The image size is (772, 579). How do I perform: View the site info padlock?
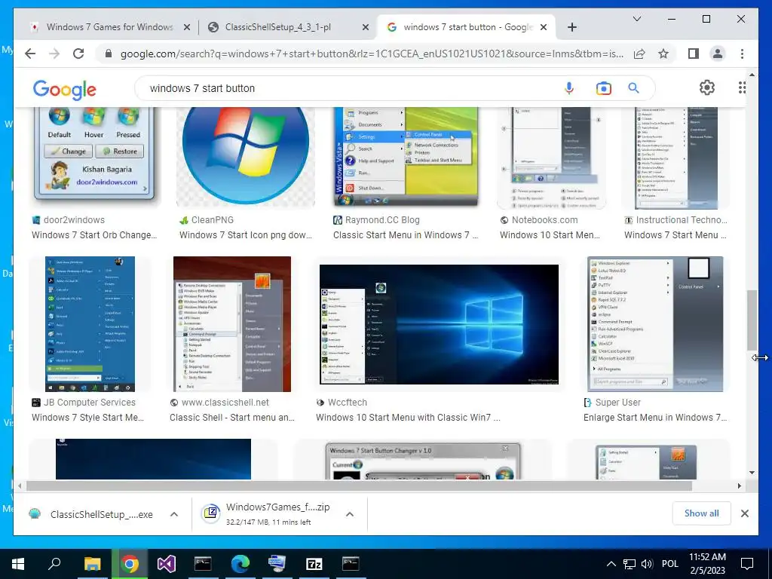[109, 54]
